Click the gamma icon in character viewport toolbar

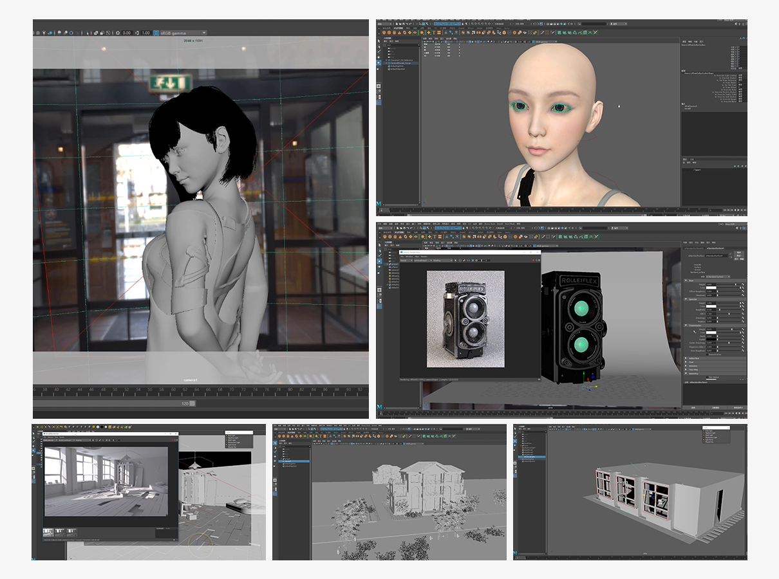coord(136,33)
